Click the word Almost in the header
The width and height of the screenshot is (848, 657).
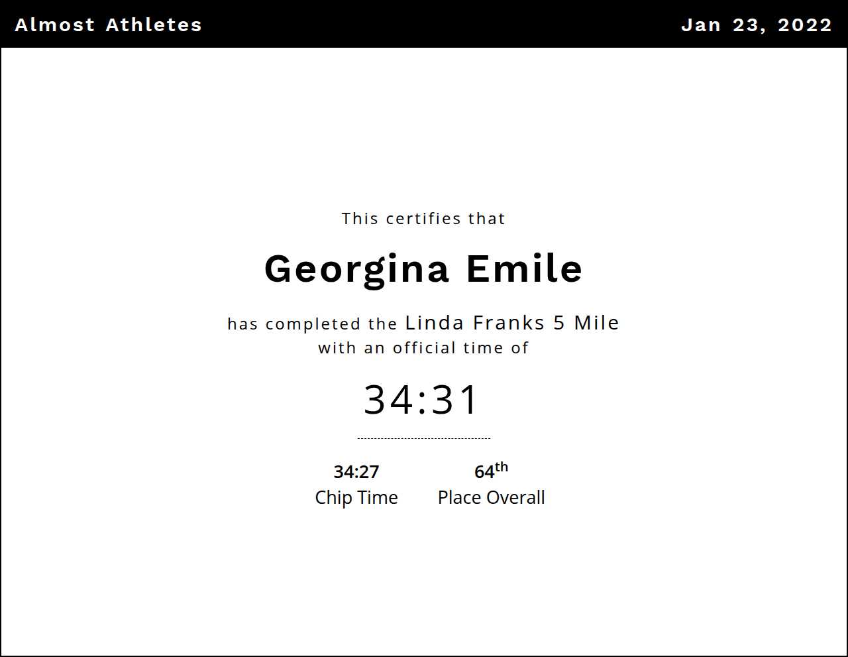pyautogui.click(x=55, y=25)
